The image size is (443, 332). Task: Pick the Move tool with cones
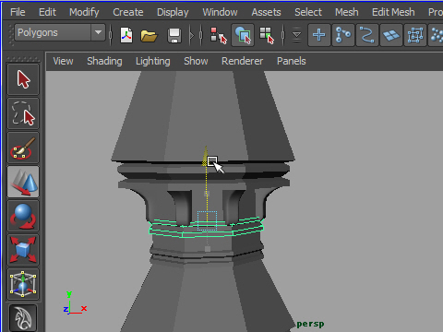23,182
